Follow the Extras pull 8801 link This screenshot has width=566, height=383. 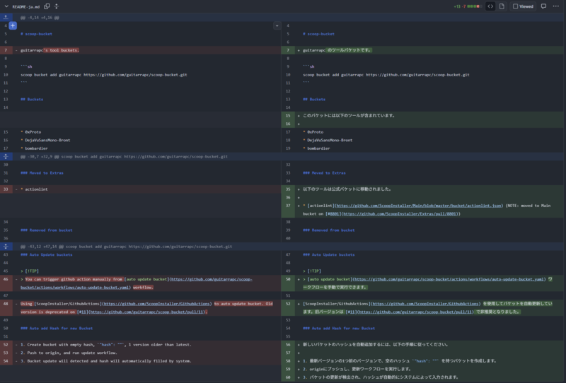click(400, 214)
